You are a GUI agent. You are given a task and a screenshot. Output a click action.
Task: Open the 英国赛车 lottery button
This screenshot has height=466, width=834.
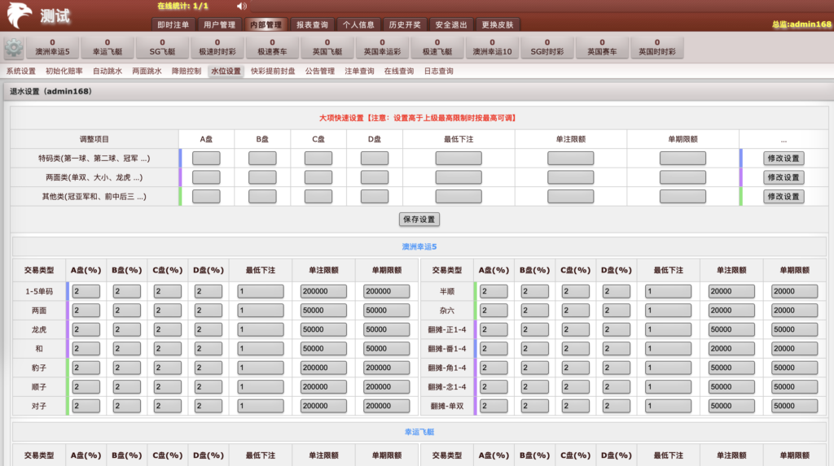coord(602,47)
